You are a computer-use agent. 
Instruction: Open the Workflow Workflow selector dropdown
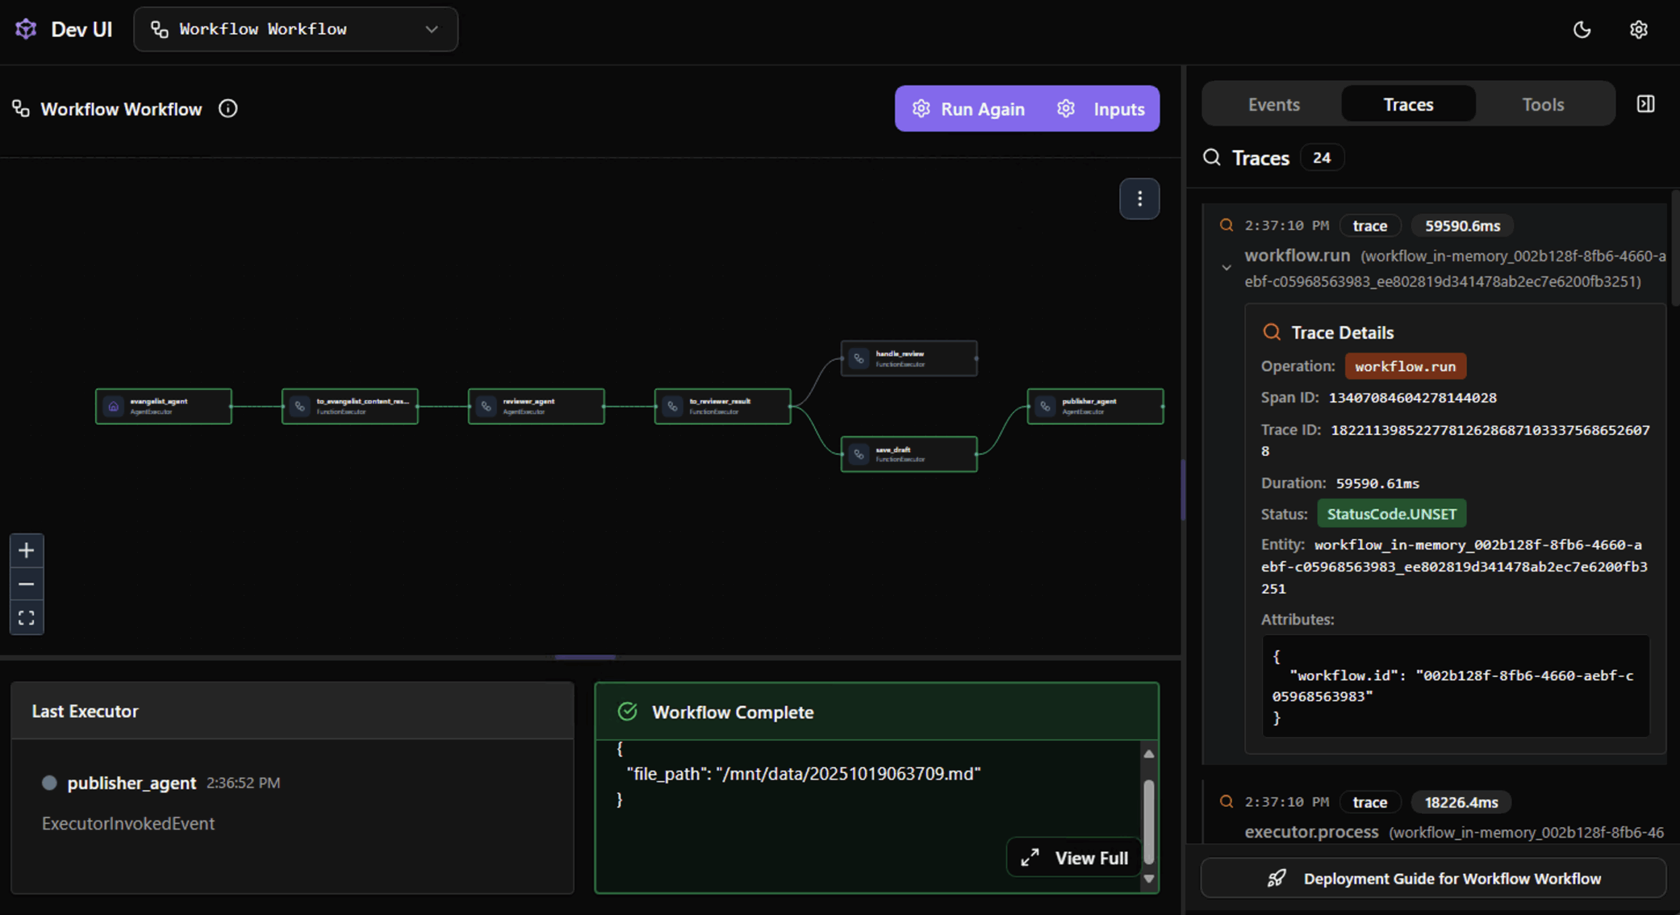296,30
